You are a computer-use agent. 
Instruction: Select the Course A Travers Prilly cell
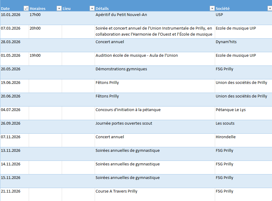[x=116, y=191]
